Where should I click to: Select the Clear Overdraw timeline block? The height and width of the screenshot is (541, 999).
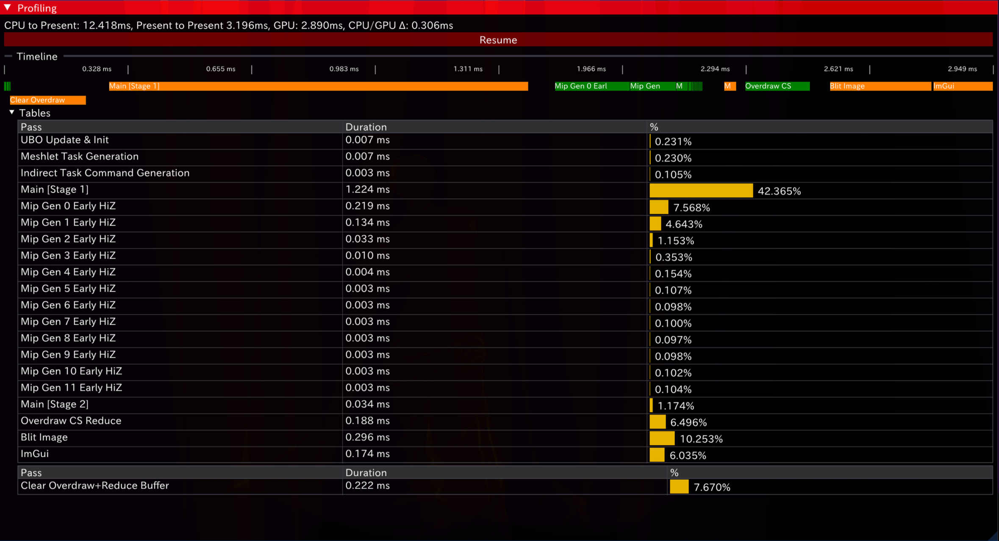(47, 100)
